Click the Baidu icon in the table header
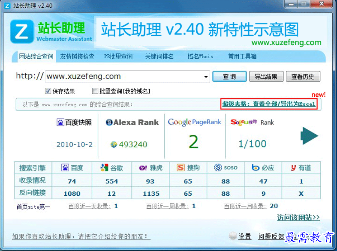The image size is (337, 251). 65,167
